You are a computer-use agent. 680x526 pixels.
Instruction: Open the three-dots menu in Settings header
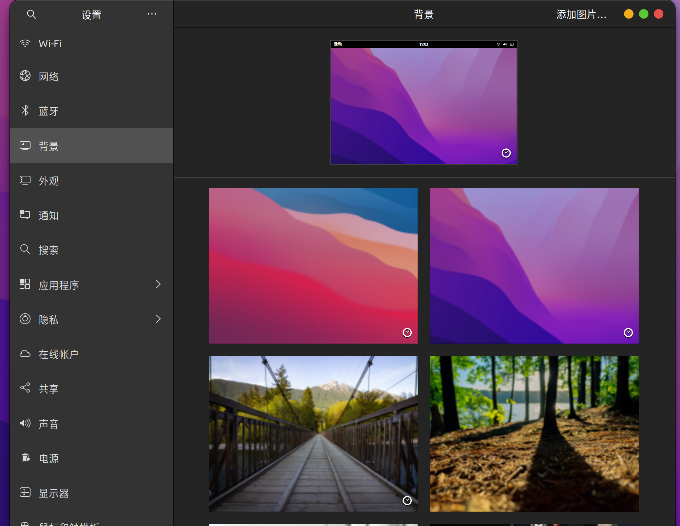(152, 14)
